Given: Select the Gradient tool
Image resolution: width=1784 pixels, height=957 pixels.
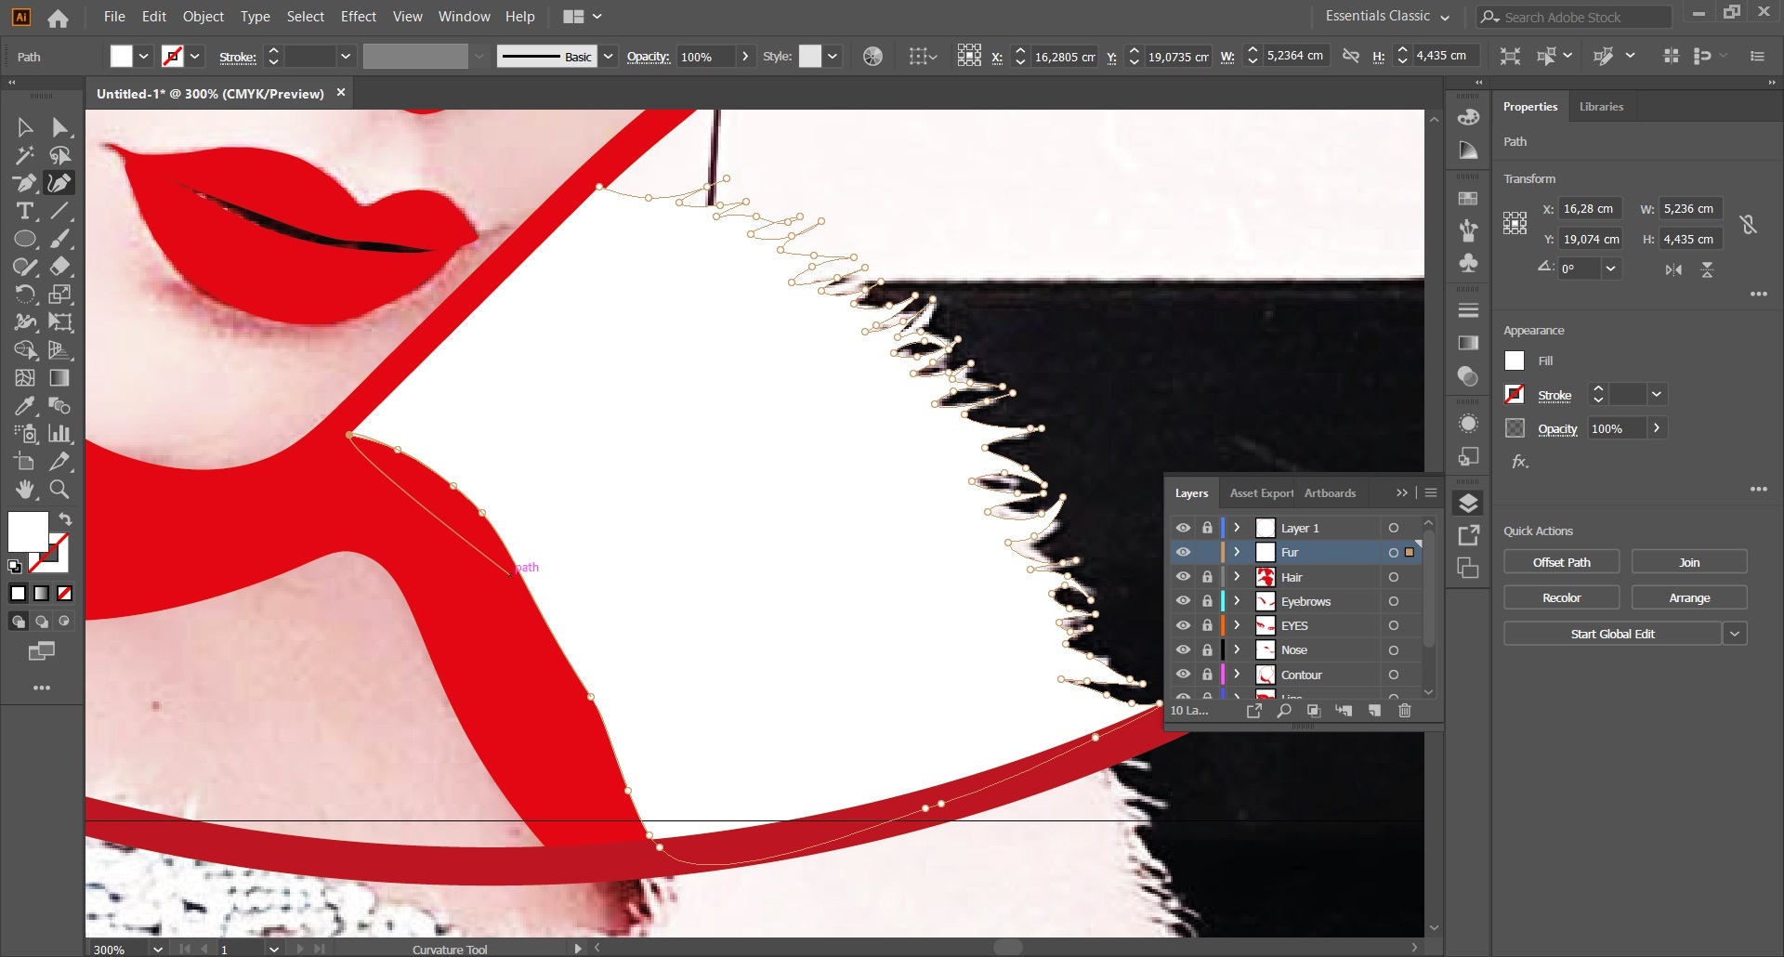Looking at the screenshot, I should (x=60, y=378).
